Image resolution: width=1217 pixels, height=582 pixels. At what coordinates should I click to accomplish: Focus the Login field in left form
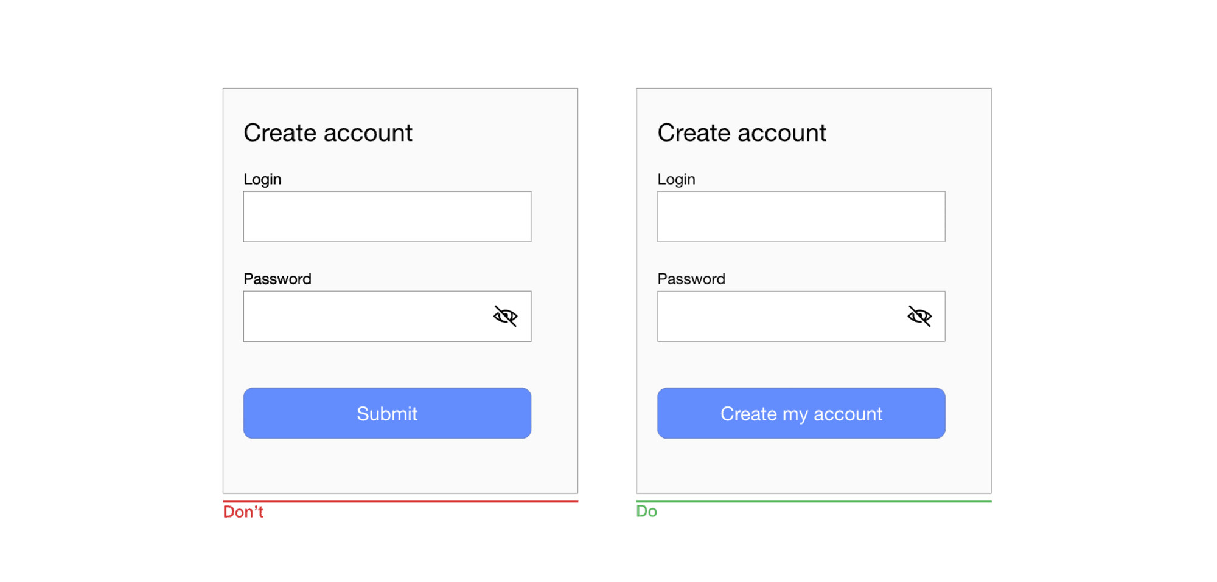pos(387,217)
